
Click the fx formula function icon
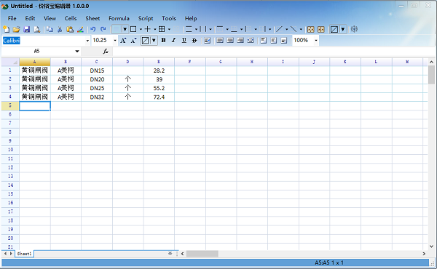click(106, 51)
